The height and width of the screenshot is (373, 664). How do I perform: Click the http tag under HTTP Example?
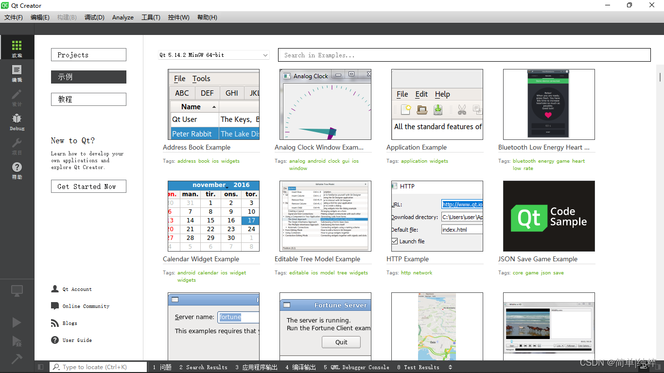406,272
